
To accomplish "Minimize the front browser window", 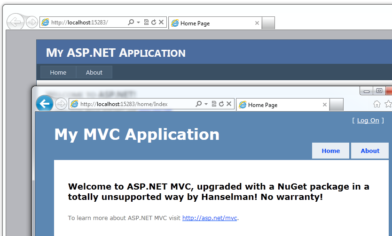I will [367, 91].
